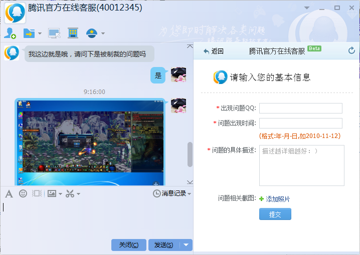
Task: Open the game screenshot image in chat
Action: click(x=89, y=142)
